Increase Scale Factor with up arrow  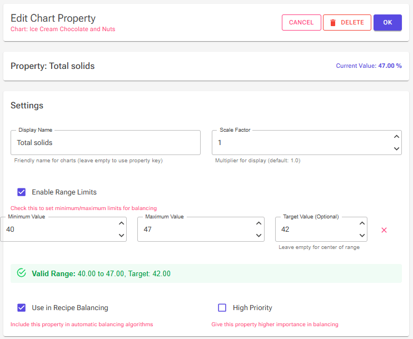tap(396, 137)
